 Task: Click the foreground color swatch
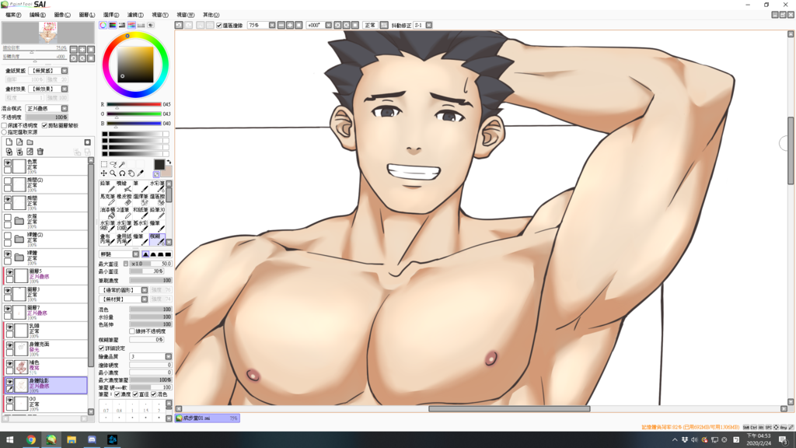tap(159, 164)
